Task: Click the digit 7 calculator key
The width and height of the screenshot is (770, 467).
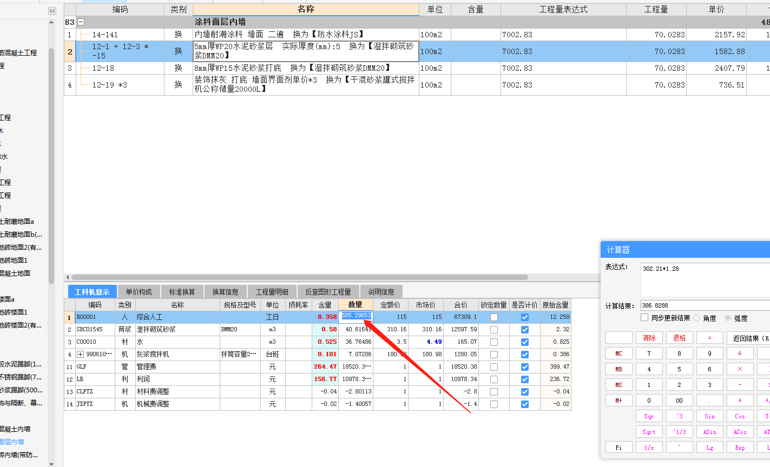Action: tap(649, 353)
